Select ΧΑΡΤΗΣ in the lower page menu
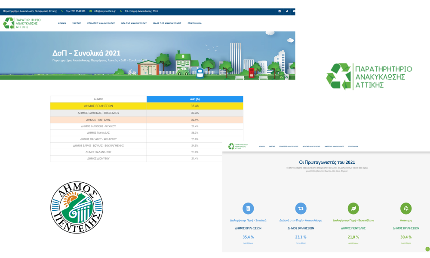 [x=272, y=146]
